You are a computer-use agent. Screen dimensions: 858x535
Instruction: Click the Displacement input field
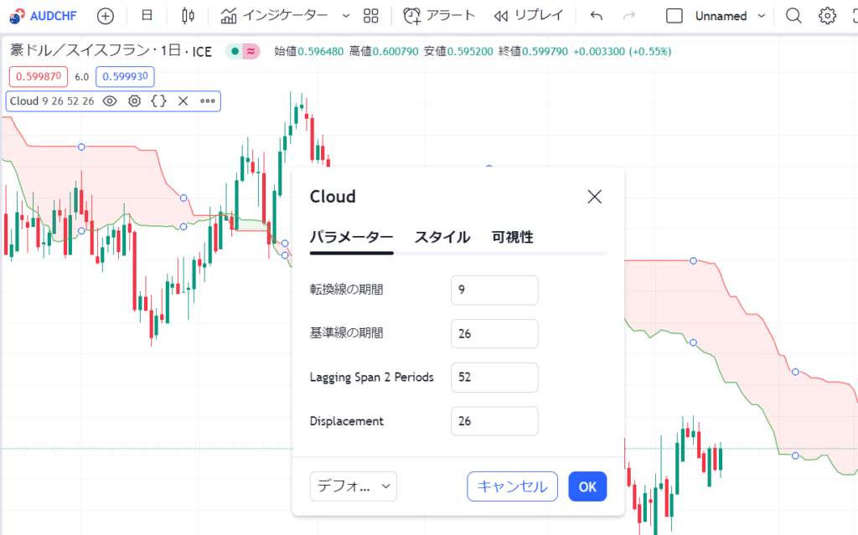[494, 421]
